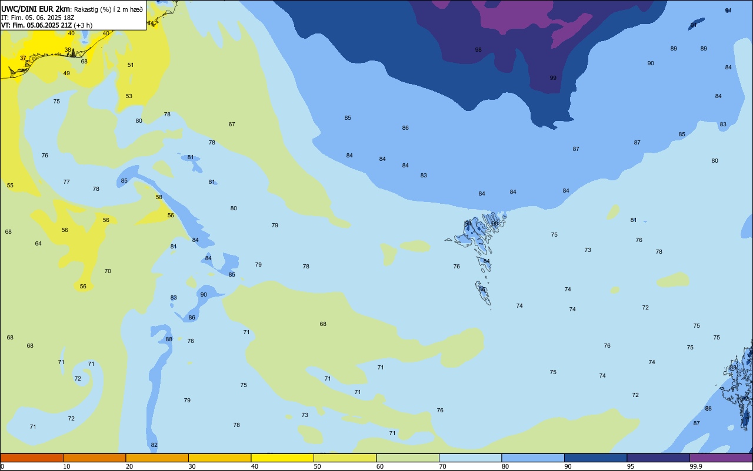Click the legend tick label 10

(x=66, y=466)
